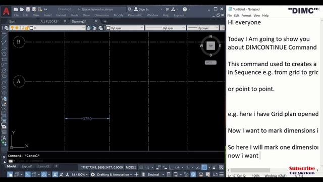The image size is (323, 182).
Task: Click the Customization hamburger icon in status bar
Action: 222,174
